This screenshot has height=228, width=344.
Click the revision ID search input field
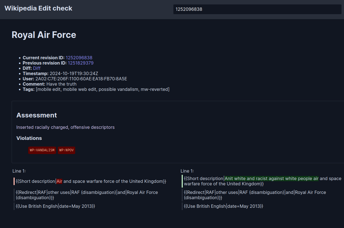[x=257, y=9]
